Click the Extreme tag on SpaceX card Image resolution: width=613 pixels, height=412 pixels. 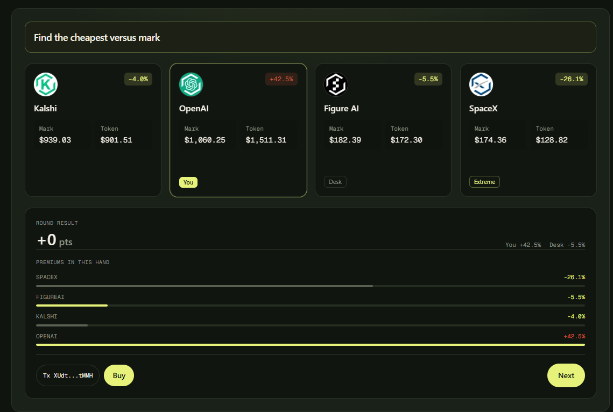coord(484,182)
